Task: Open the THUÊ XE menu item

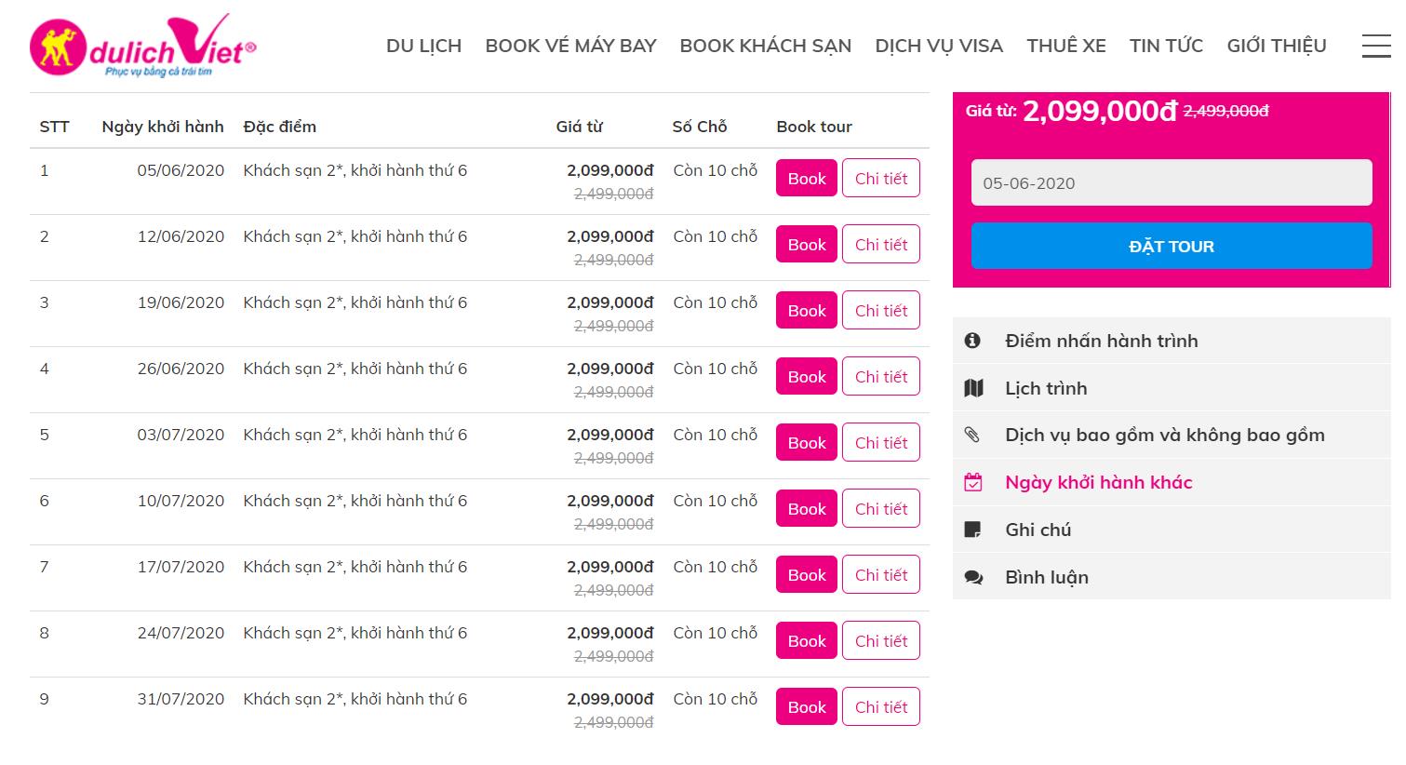Action: coord(1066,46)
